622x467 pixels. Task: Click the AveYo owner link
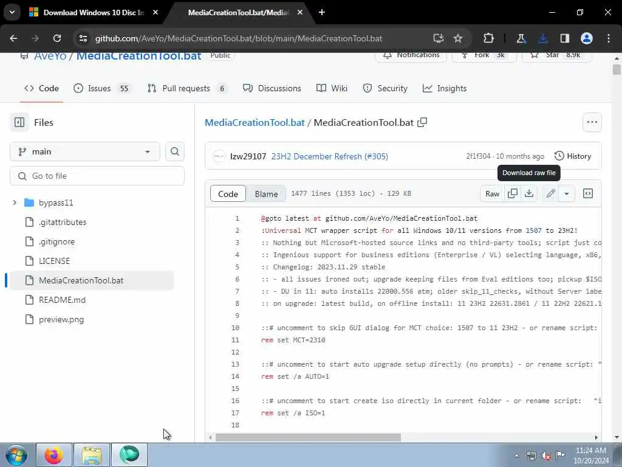click(50, 55)
